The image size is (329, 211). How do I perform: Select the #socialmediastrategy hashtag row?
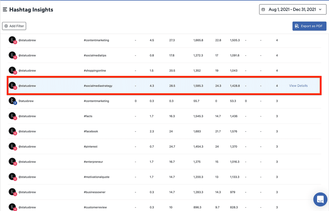tap(98, 86)
